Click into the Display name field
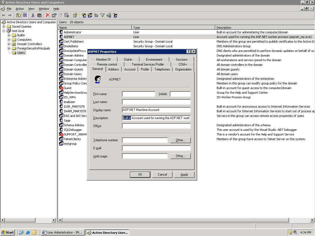 [156, 110]
